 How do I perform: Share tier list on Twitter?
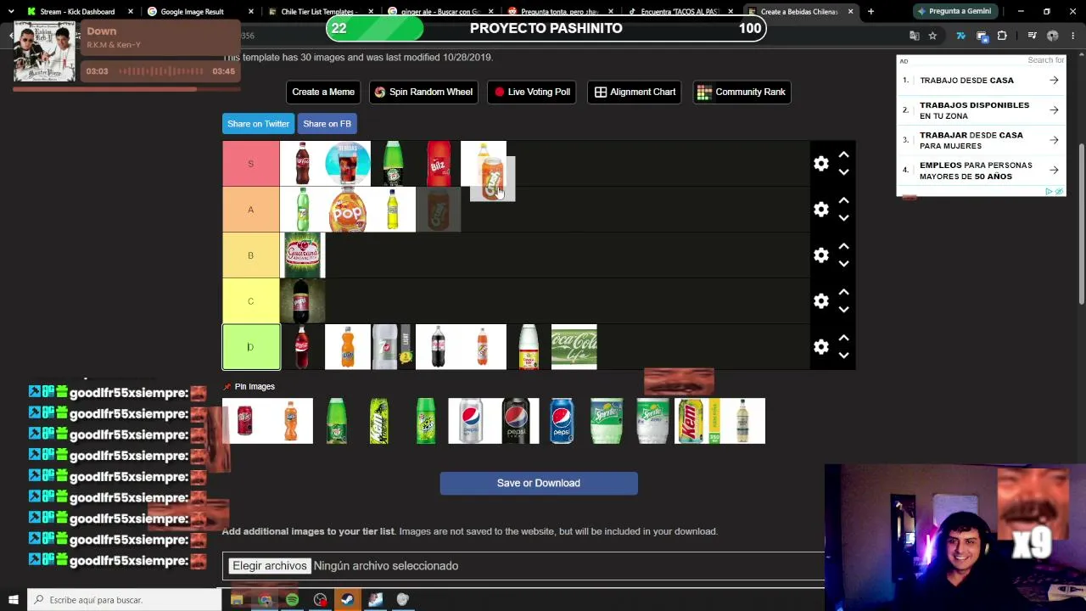258,124
